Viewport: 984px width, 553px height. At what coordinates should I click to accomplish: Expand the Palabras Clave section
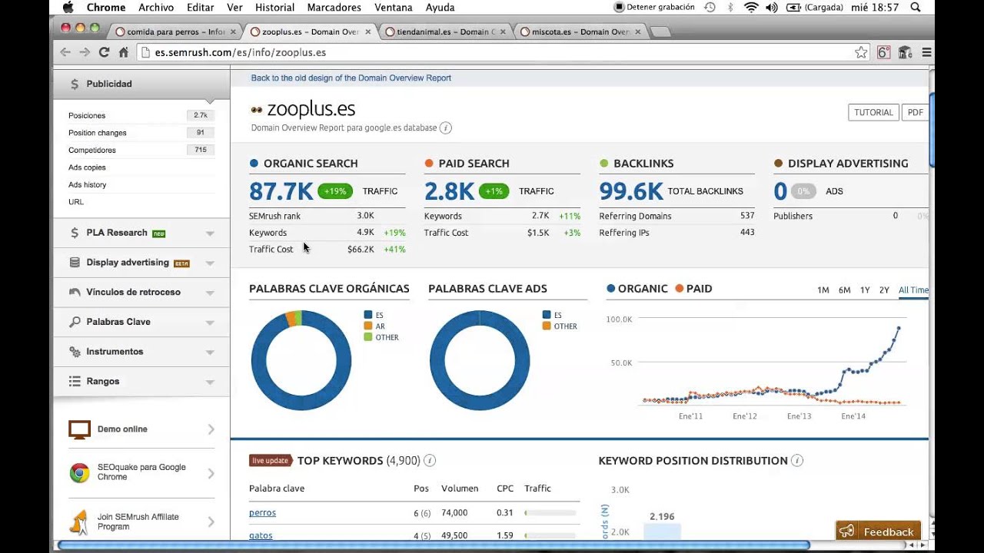click(210, 323)
